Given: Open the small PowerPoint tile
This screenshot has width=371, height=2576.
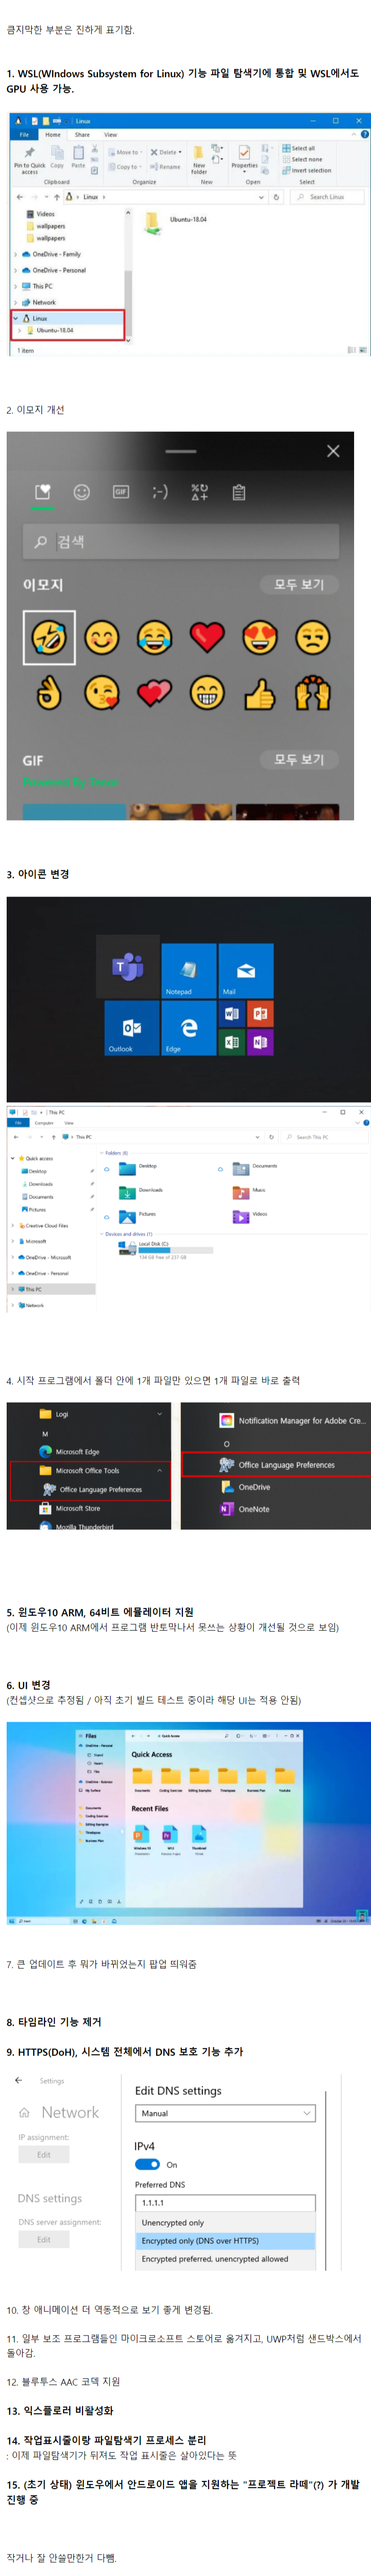Looking at the screenshot, I should (260, 1014).
